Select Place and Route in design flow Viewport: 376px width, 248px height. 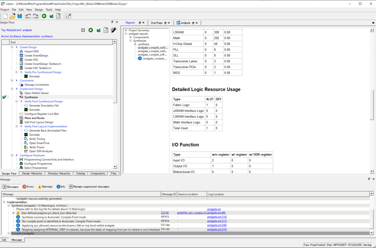coord(34,118)
